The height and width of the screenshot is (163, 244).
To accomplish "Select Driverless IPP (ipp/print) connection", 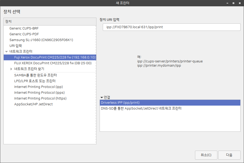I will (x=120, y=103).
